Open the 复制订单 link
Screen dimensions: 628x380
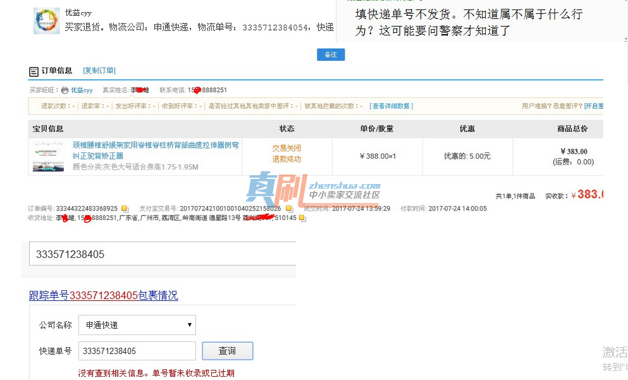pyautogui.click(x=99, y=70)
